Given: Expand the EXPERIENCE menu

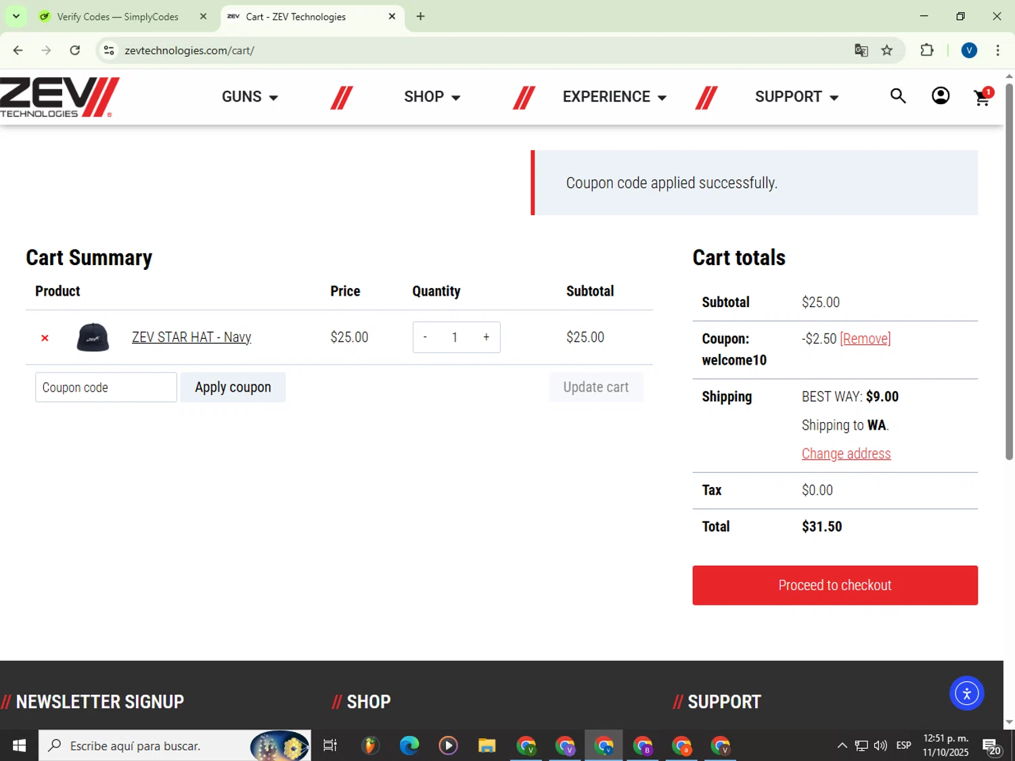Looking at the screenshot, I should coord(614,97).
